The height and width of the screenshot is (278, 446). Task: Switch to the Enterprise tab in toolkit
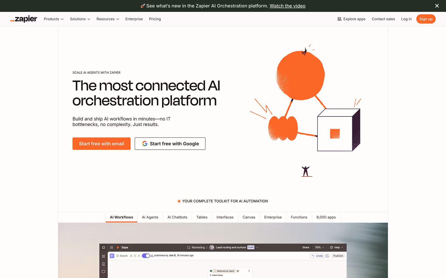pyautogui.click(x=273, y=217)
